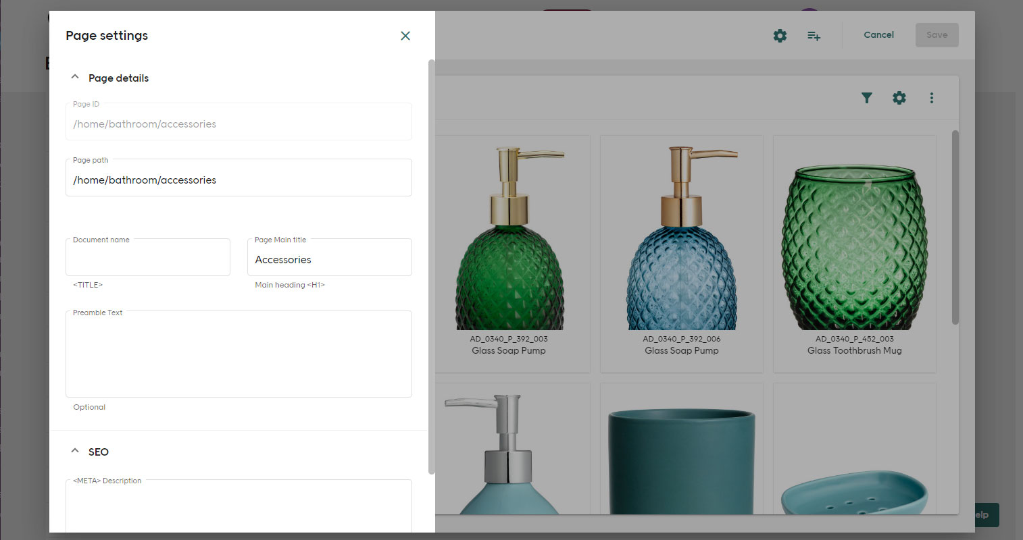Viewport: 1023px width, 540px height.
Task: Collapse the SEO section
Action: 75,452
